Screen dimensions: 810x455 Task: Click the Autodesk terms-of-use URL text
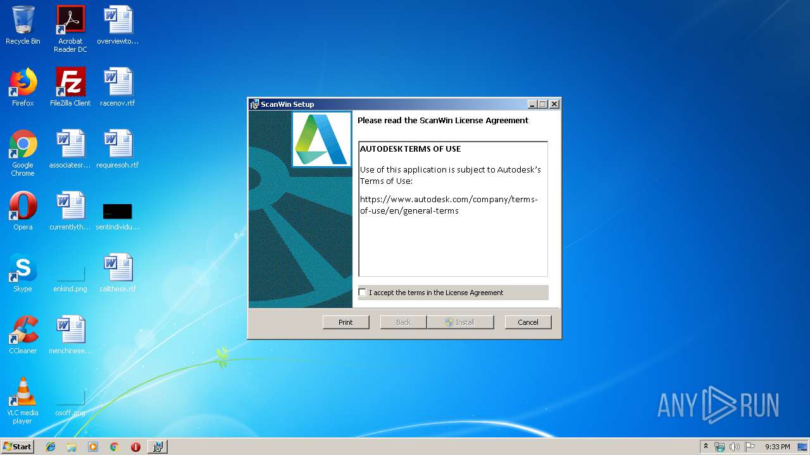coord(449,205)
